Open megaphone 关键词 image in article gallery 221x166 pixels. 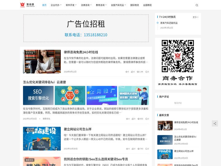pos(134,95)
